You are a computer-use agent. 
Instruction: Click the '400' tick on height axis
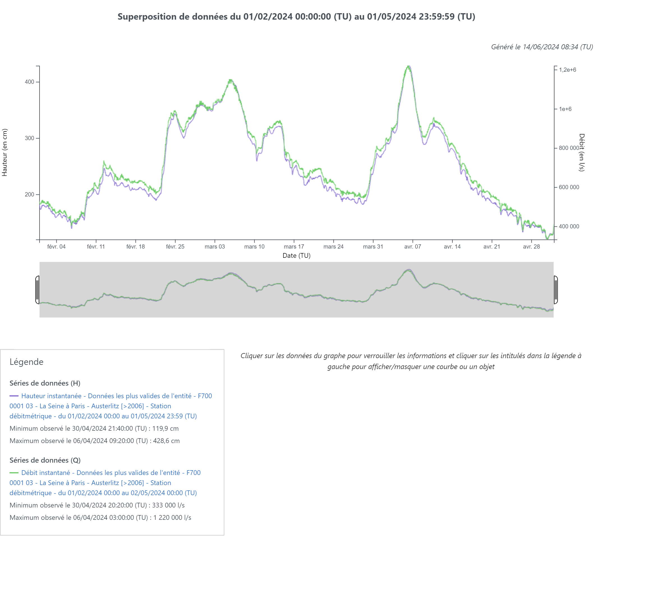click(29, 82)
